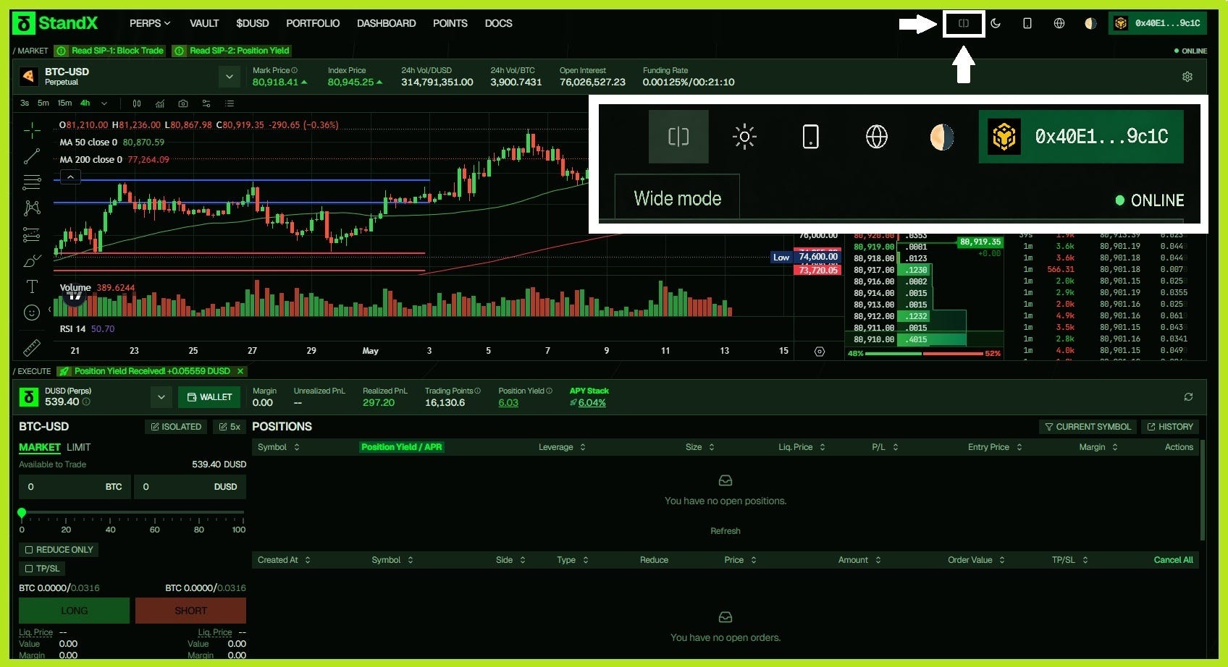Change ISOLATED margin mode
The image size is (1228, 667).
(176, 427)
